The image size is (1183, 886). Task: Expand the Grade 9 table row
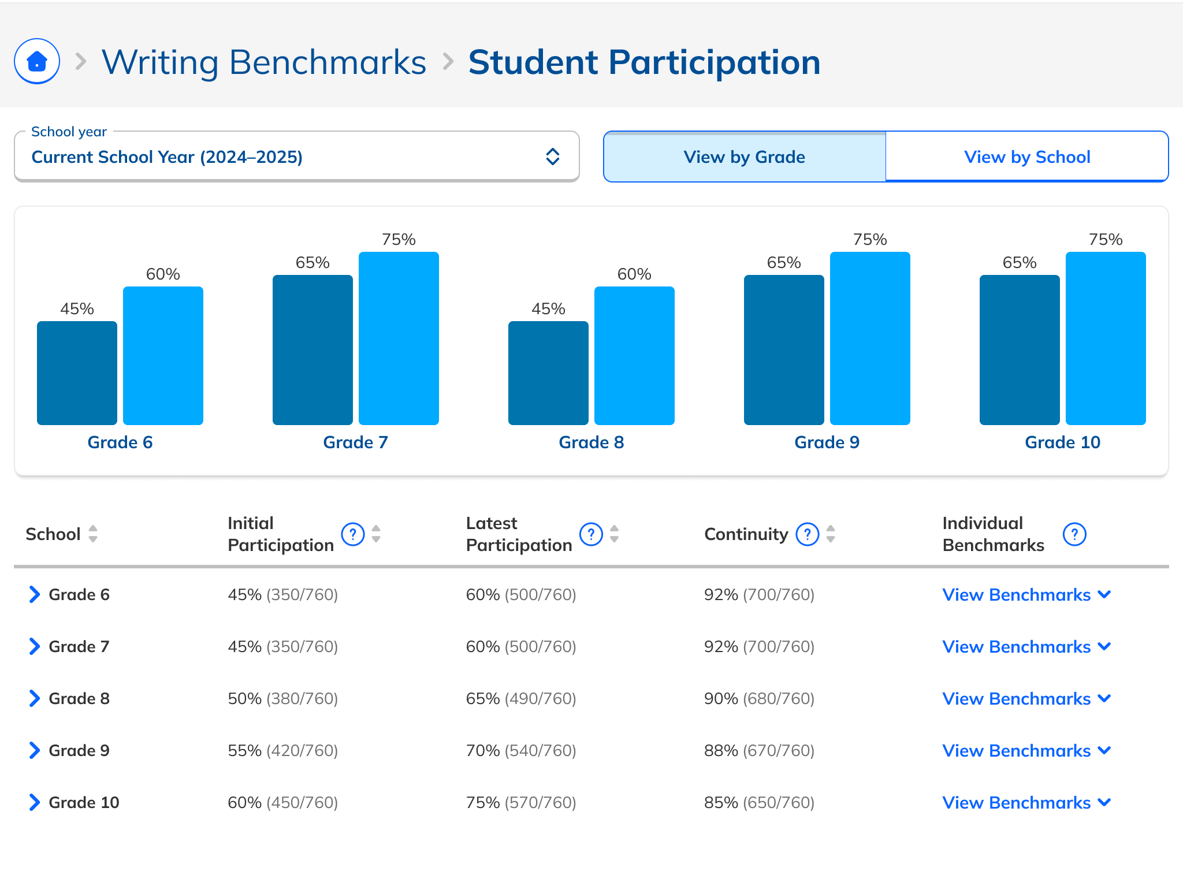(x=35, y=750)
